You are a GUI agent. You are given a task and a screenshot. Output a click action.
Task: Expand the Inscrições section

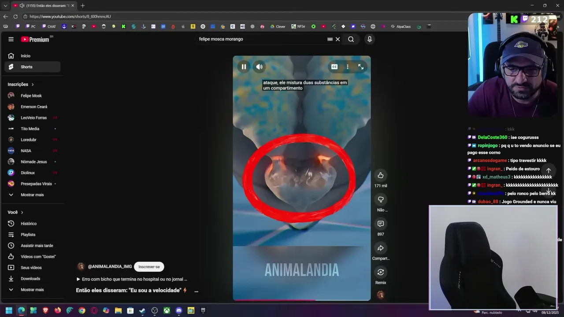point(21,84)
